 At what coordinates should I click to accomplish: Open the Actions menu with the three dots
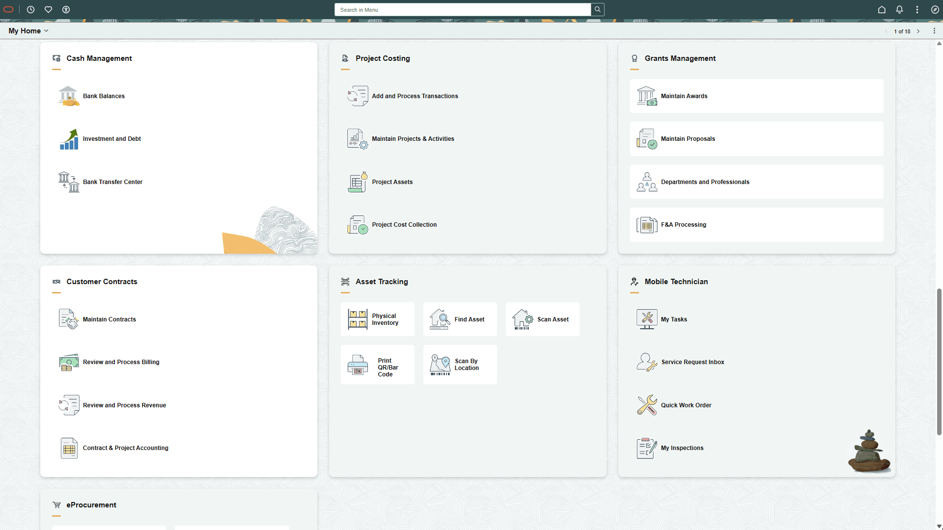point(935,30)
